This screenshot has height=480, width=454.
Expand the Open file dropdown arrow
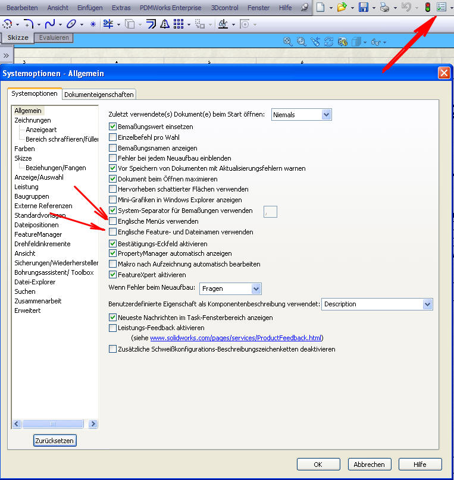pos(352,8)
